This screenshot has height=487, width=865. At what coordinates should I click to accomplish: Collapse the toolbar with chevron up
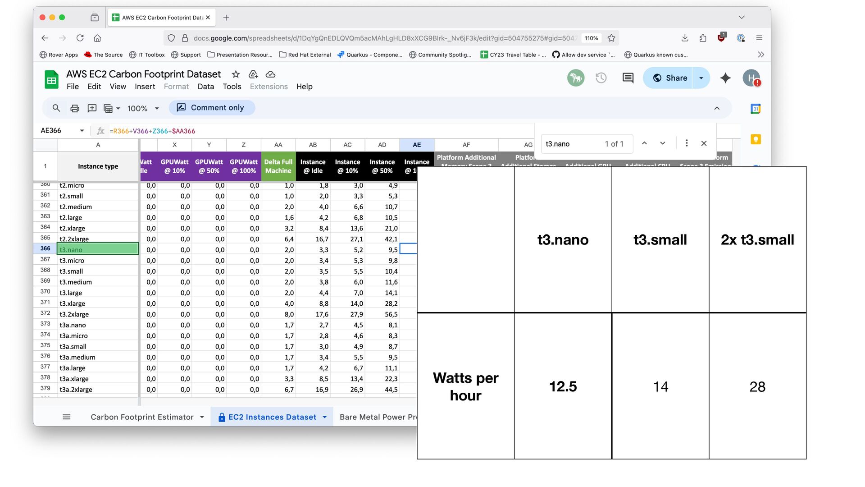point(717,108)
